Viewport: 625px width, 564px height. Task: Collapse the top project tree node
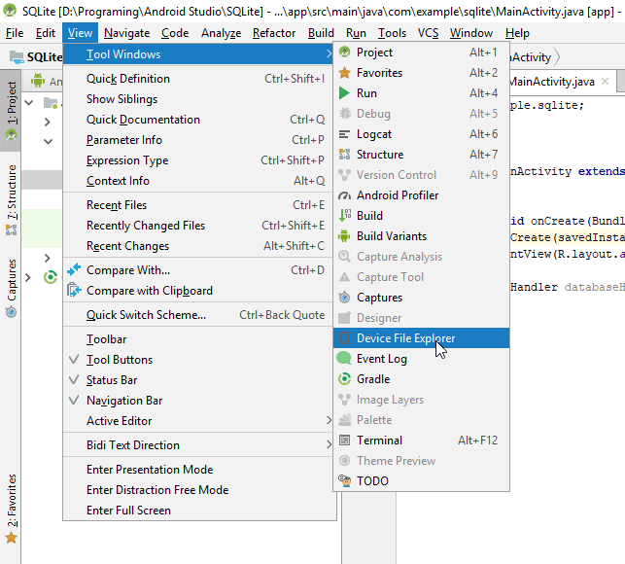(x=29, y=102)
